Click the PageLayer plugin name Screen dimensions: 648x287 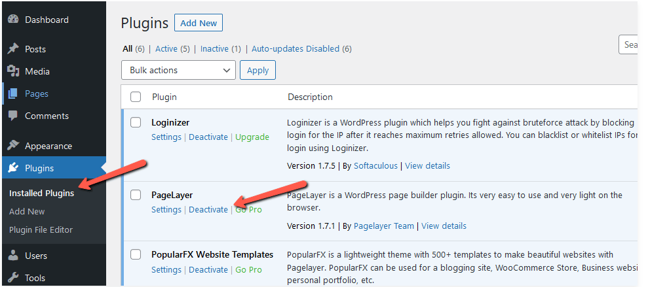click(x=172, y=195)
